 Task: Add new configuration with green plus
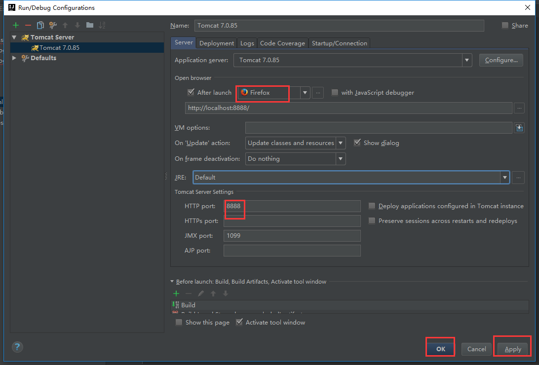point(16,25)
